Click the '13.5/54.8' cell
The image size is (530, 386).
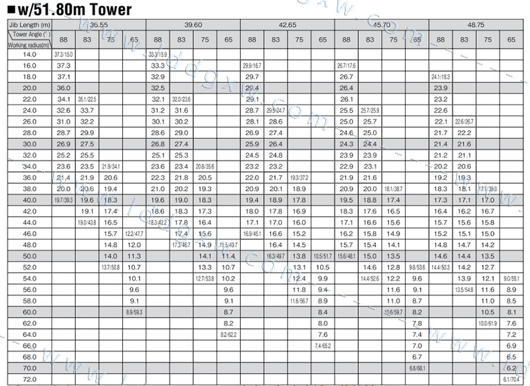(464, 289)
